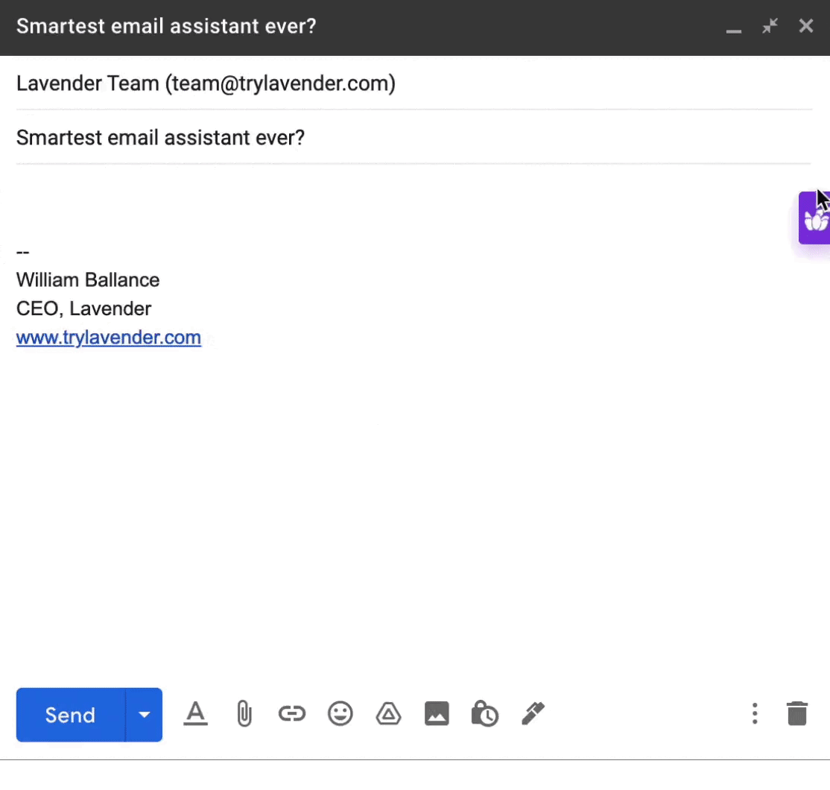
Task: Open the www.trylavender.com signature link
Action: click(109, 338)
